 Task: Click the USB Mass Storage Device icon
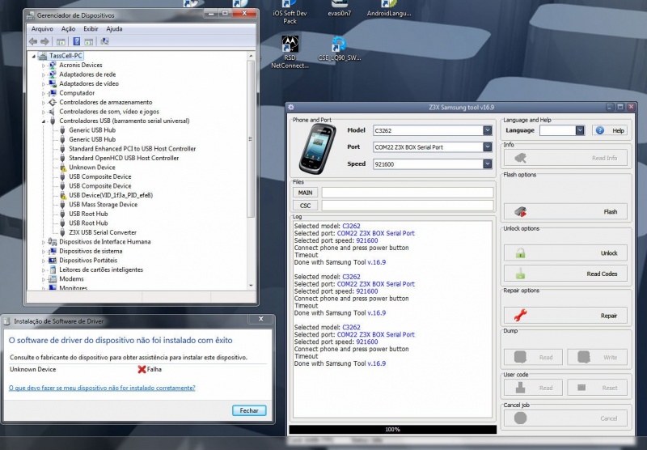coord(63,204)
